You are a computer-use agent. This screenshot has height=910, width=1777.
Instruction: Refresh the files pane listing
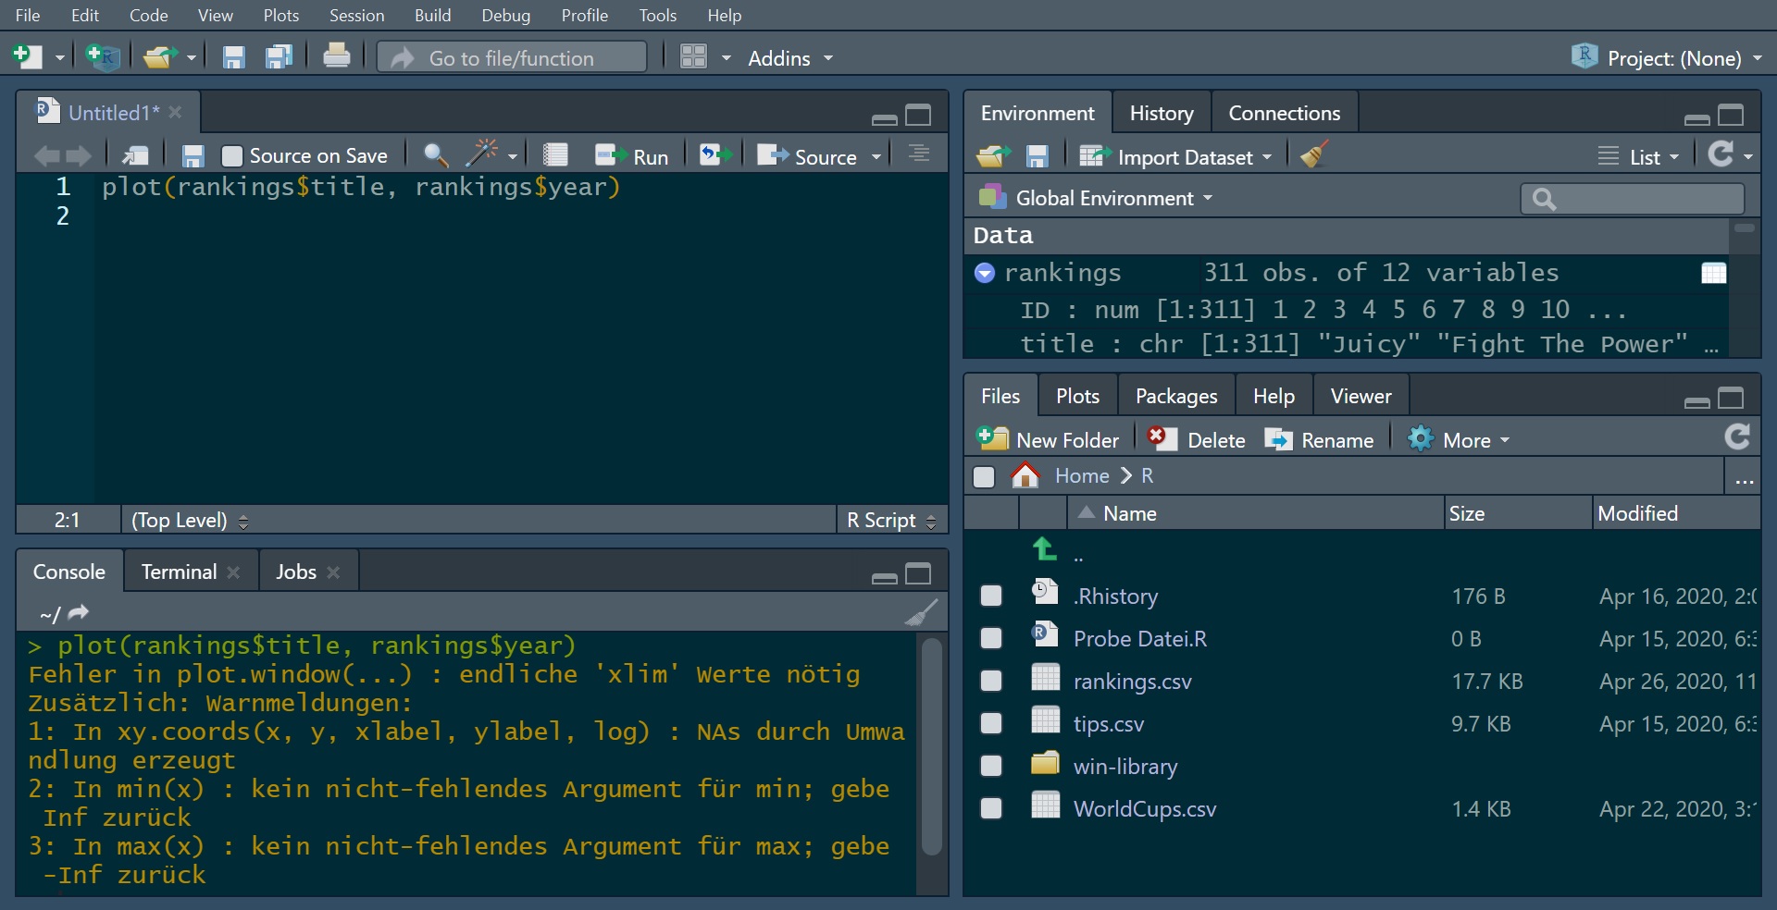[1737, 438]
